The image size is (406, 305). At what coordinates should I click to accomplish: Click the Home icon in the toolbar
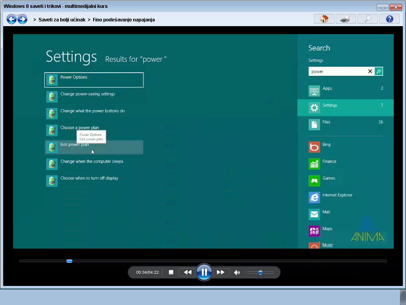pyautogui.click(x=324, y=19)
